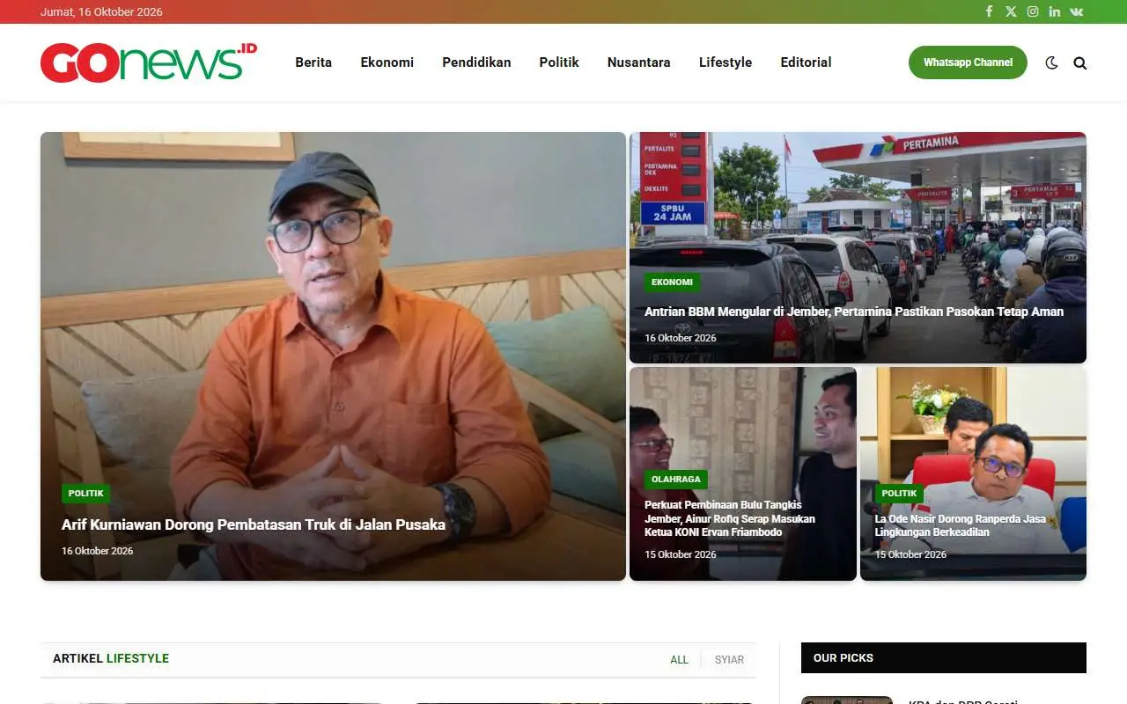Click the date Jumat, 16 Oktober 2026

tap(101, 11)
